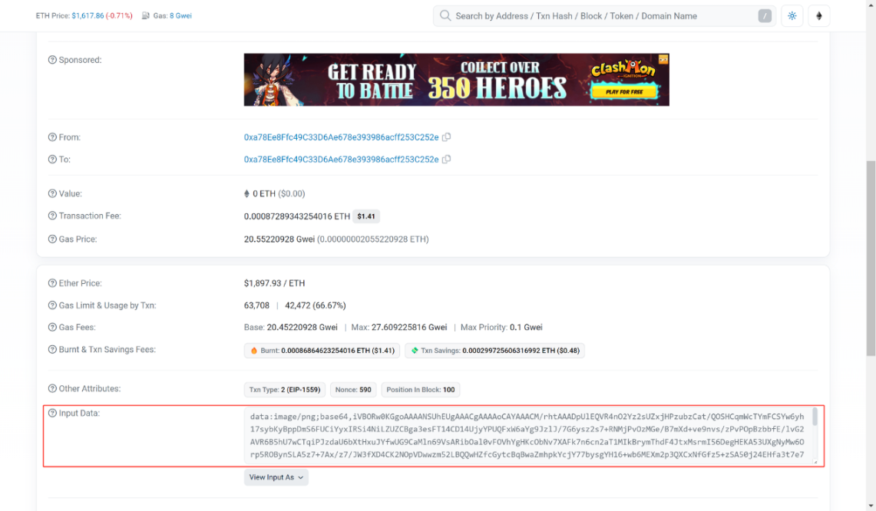This screenshot has height=511, width=876.
Task: Click the help icon beside Gas Price
Action: (x=52, y=239)
